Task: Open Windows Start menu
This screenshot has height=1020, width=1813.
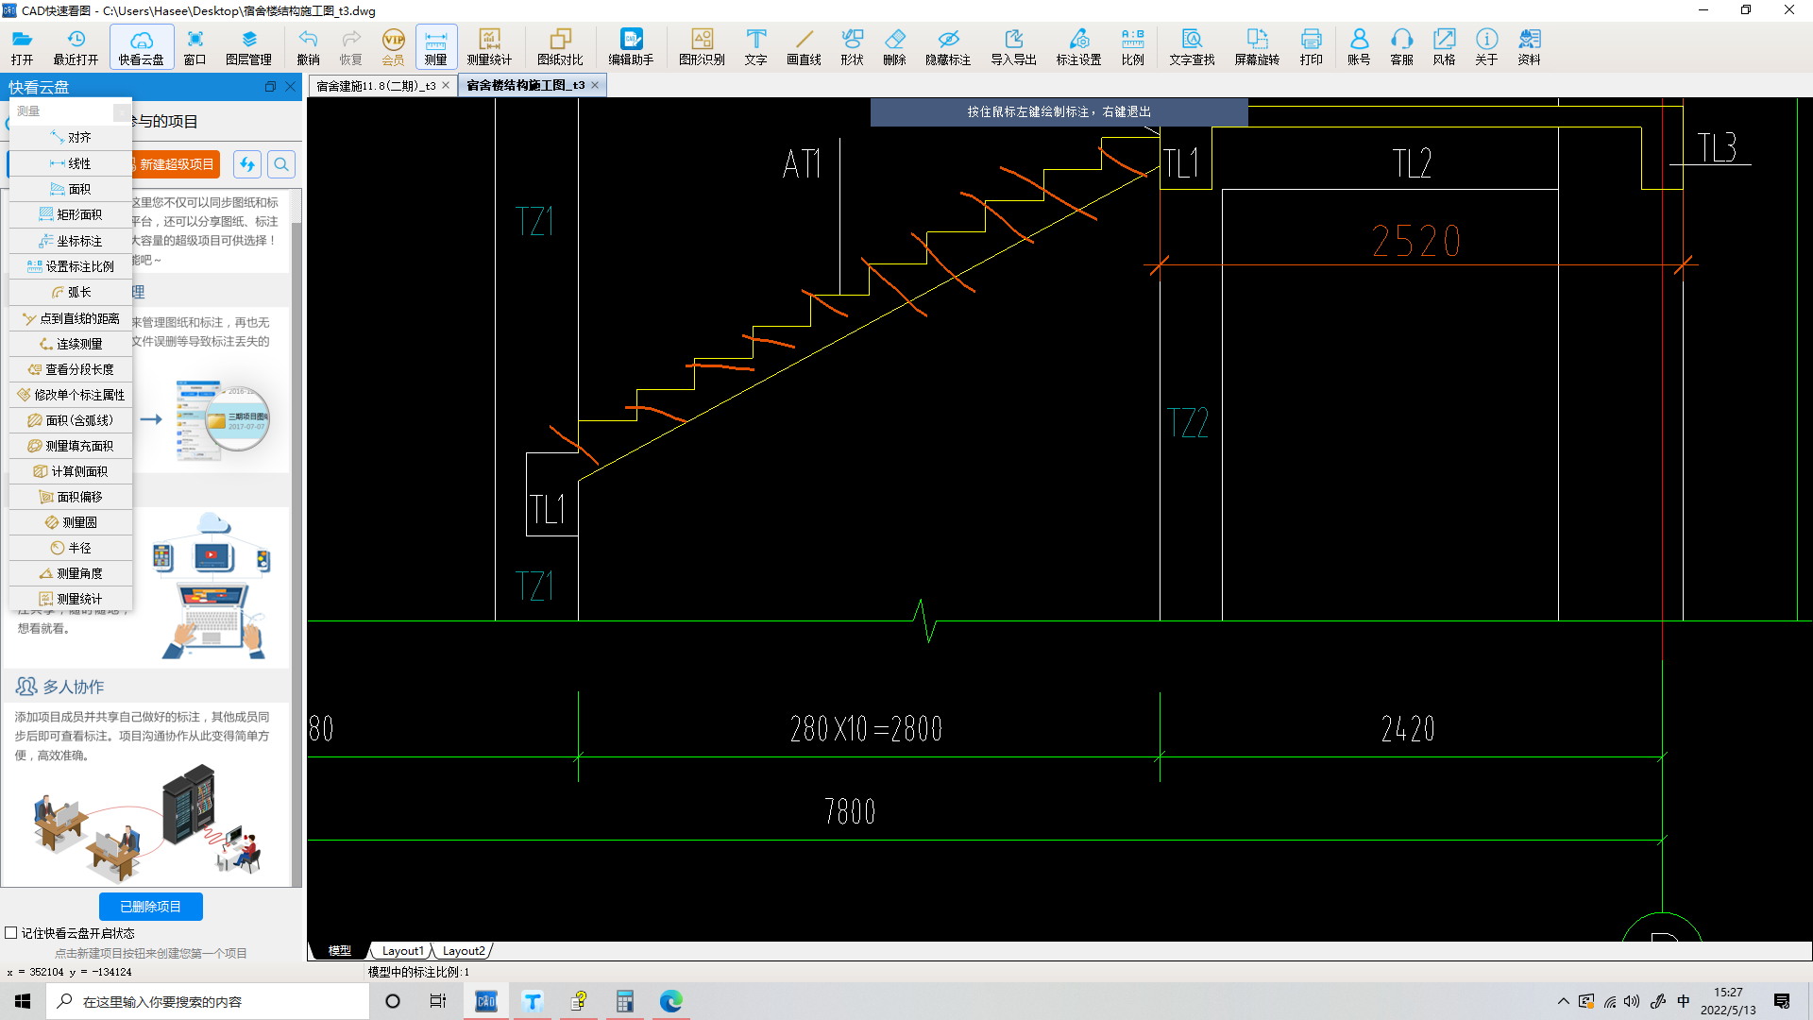Action: coord(23,1001)
